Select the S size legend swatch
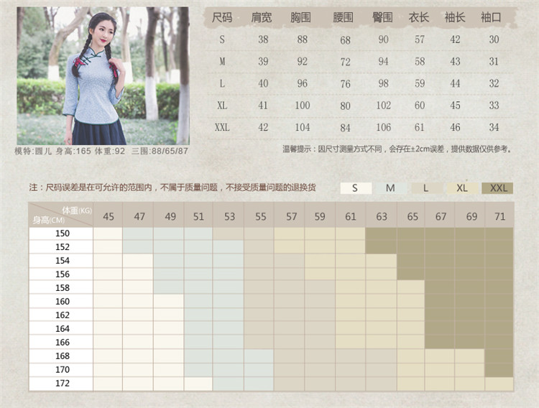Screen dimensions: 539x408 pyautogui.click(x=356, y=188)
